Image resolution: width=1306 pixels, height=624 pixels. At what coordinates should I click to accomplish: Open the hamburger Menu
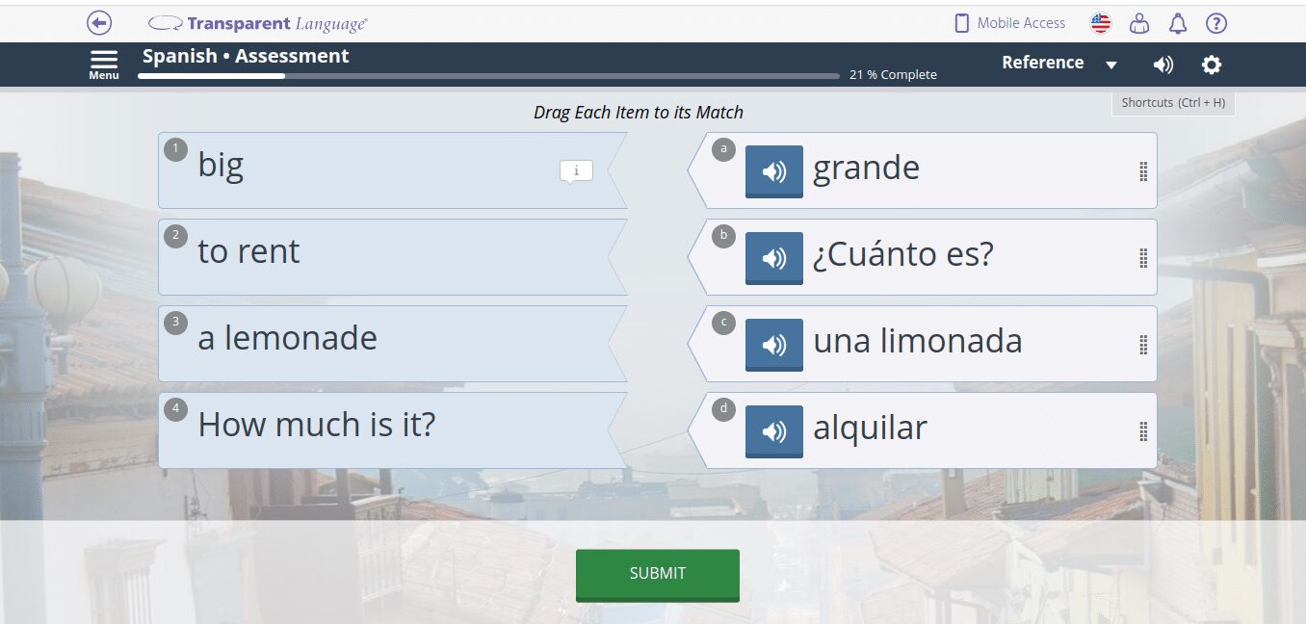104,64
